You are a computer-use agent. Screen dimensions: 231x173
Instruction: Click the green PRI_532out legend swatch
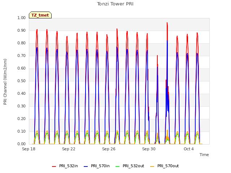118,167
